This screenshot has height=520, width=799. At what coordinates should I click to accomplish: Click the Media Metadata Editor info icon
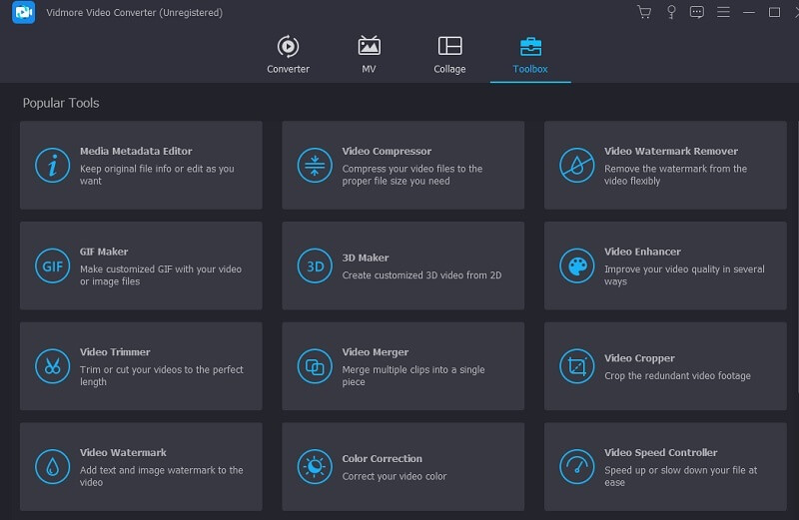[52, 166]
